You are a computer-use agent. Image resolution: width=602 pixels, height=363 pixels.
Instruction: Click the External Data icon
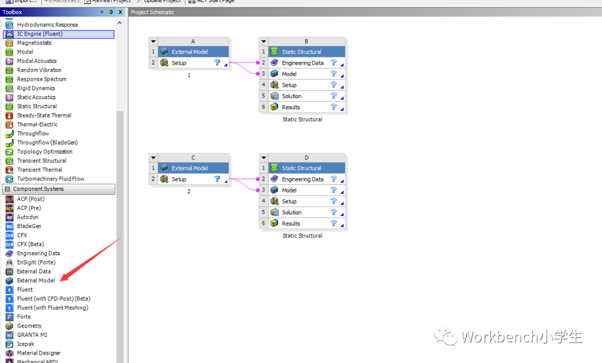[9, 271]
